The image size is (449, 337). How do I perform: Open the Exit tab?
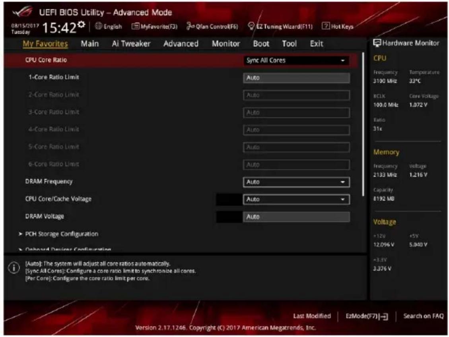point(317,44)
